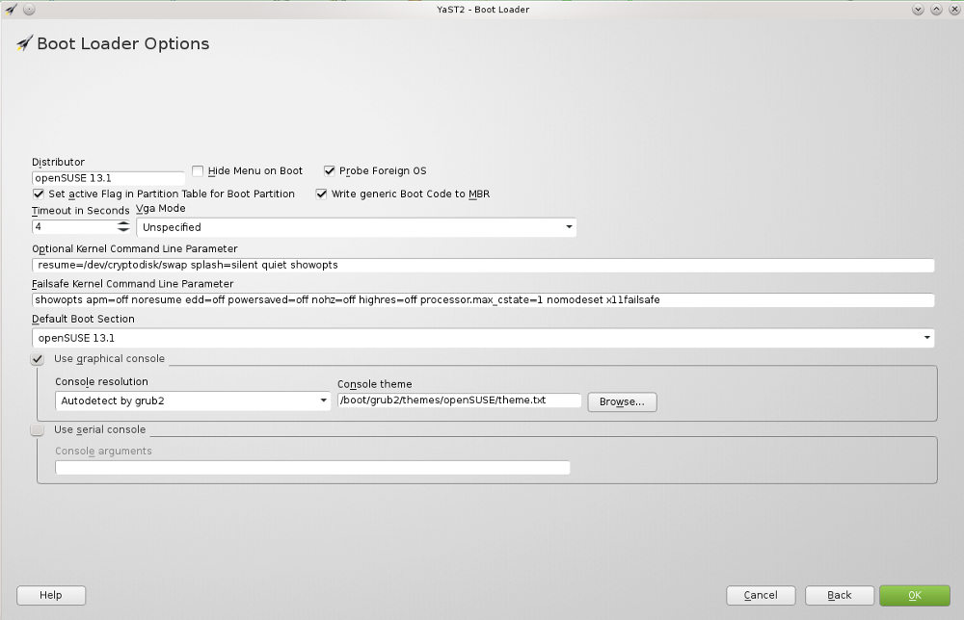
Task: Click the YaST2 - Boot Loader title text
Action: 483,10
